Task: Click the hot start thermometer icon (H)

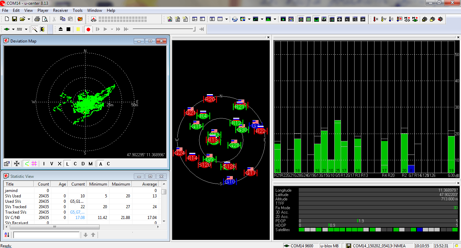Action: pyautogui.click(x=375, y=19)
